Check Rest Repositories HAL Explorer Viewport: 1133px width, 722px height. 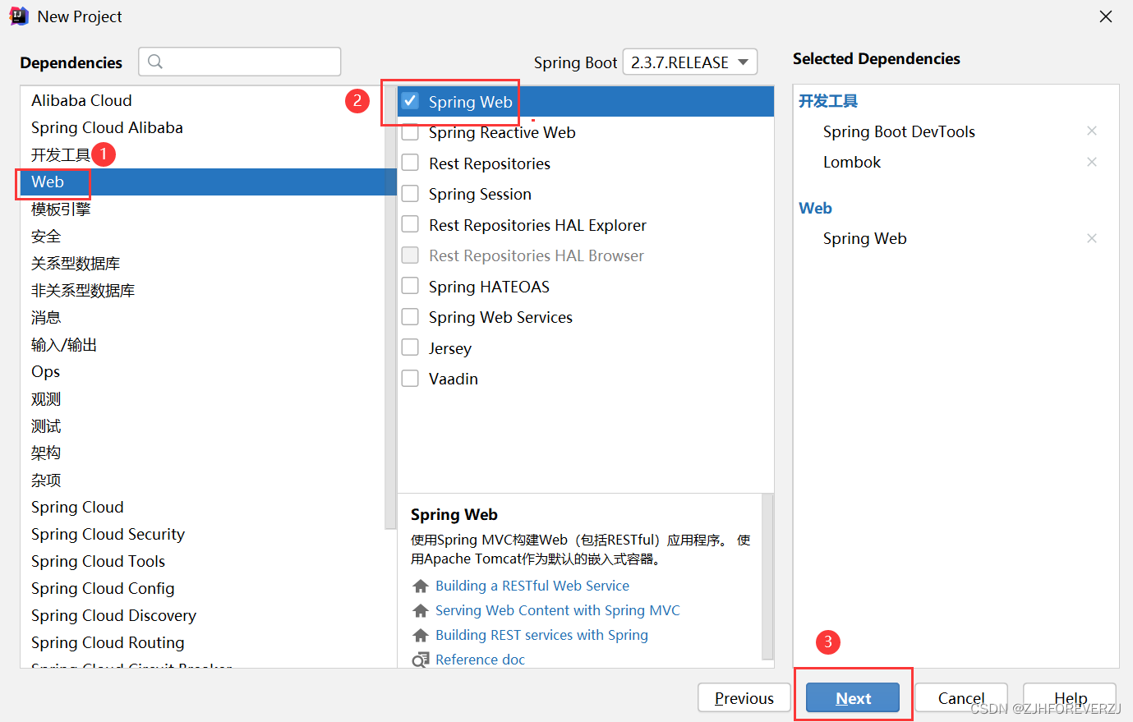point(410,224)
